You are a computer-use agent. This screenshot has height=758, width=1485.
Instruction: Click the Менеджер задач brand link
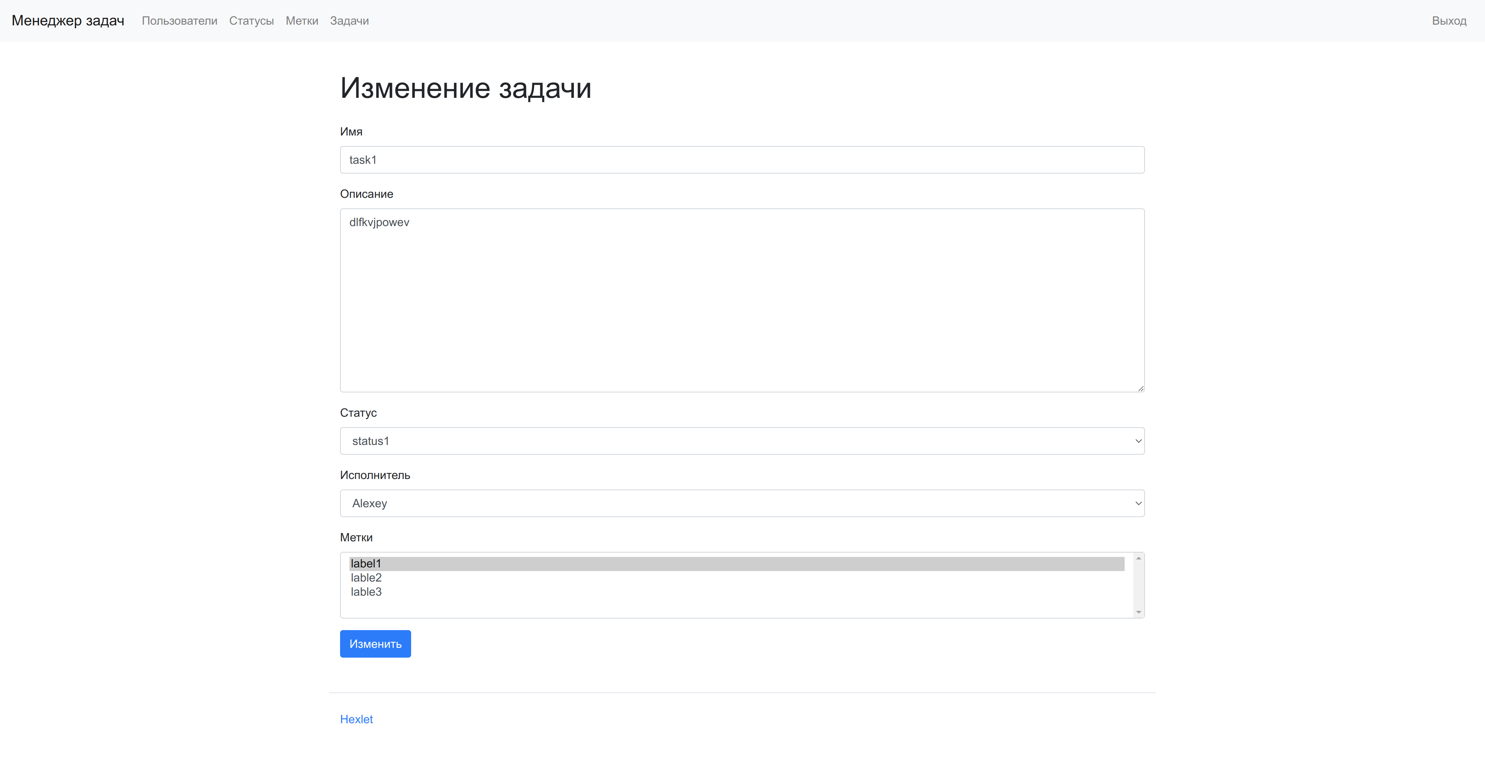[68, 21]
